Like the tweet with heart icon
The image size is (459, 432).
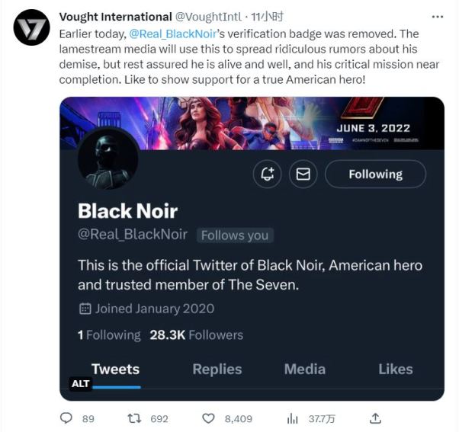(x=209, y=418)
